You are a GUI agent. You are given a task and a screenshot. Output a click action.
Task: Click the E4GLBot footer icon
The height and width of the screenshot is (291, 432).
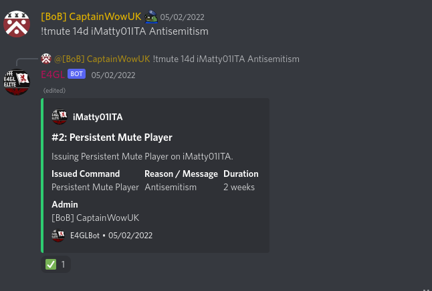coord(58,236)
